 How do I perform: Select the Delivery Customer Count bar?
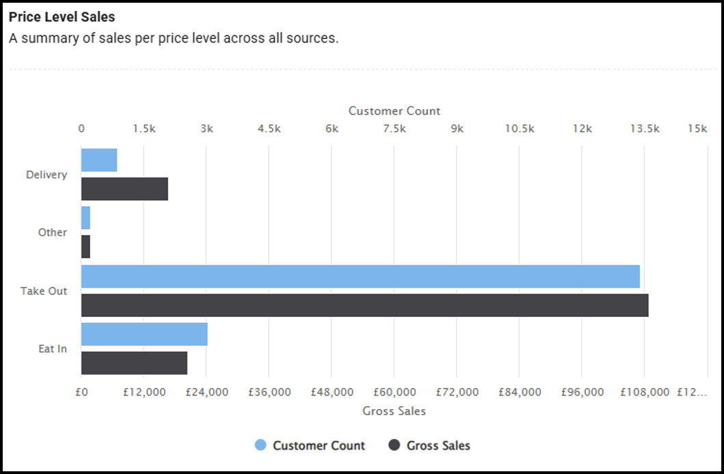point(99,160)
